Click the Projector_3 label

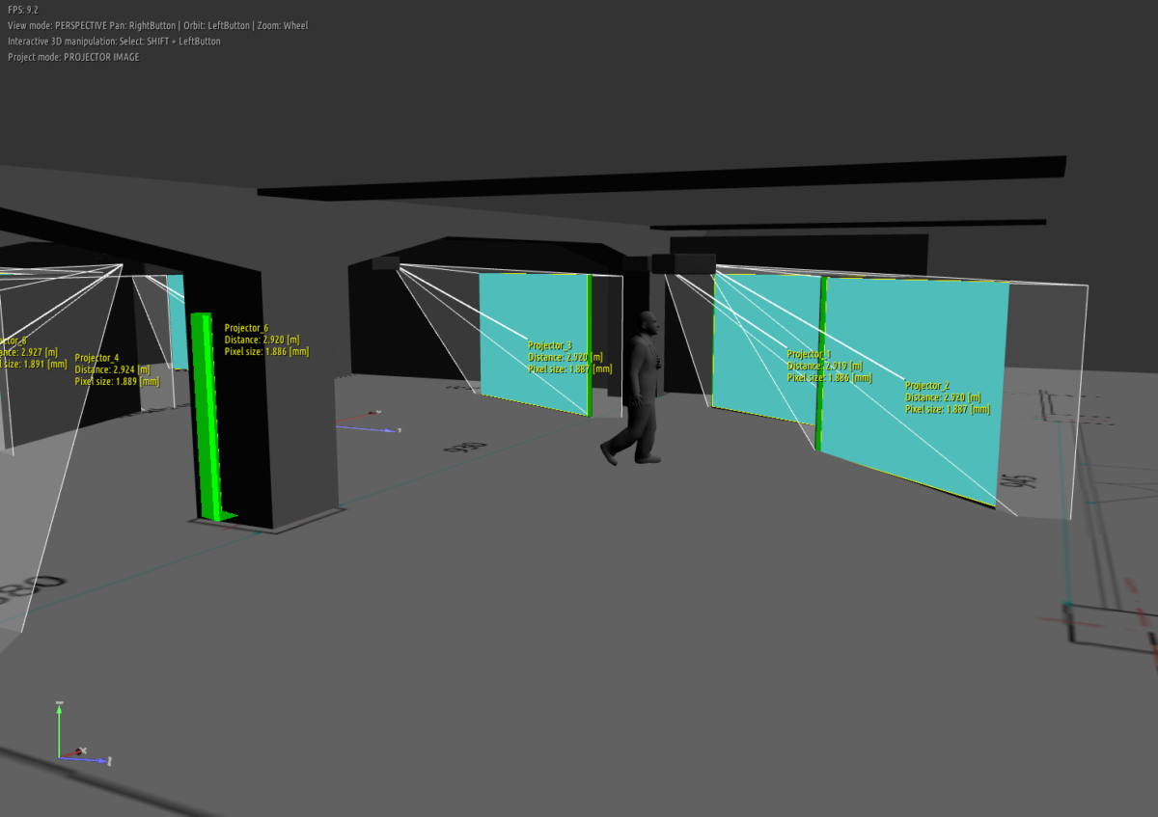click(550, 345)
